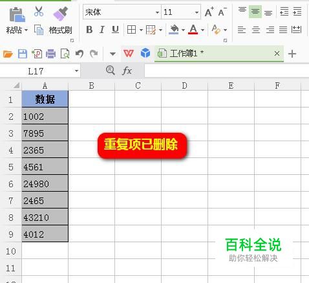Click the export to PDF icon
The width and height of the screenshot is (309, 283).
pyautogui.click(x=37, y=54)
